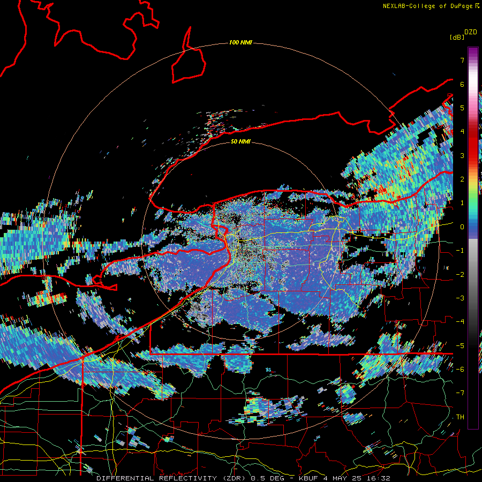Click the -5 value on the color scale

pyautogui.click(x=460, y=346)
